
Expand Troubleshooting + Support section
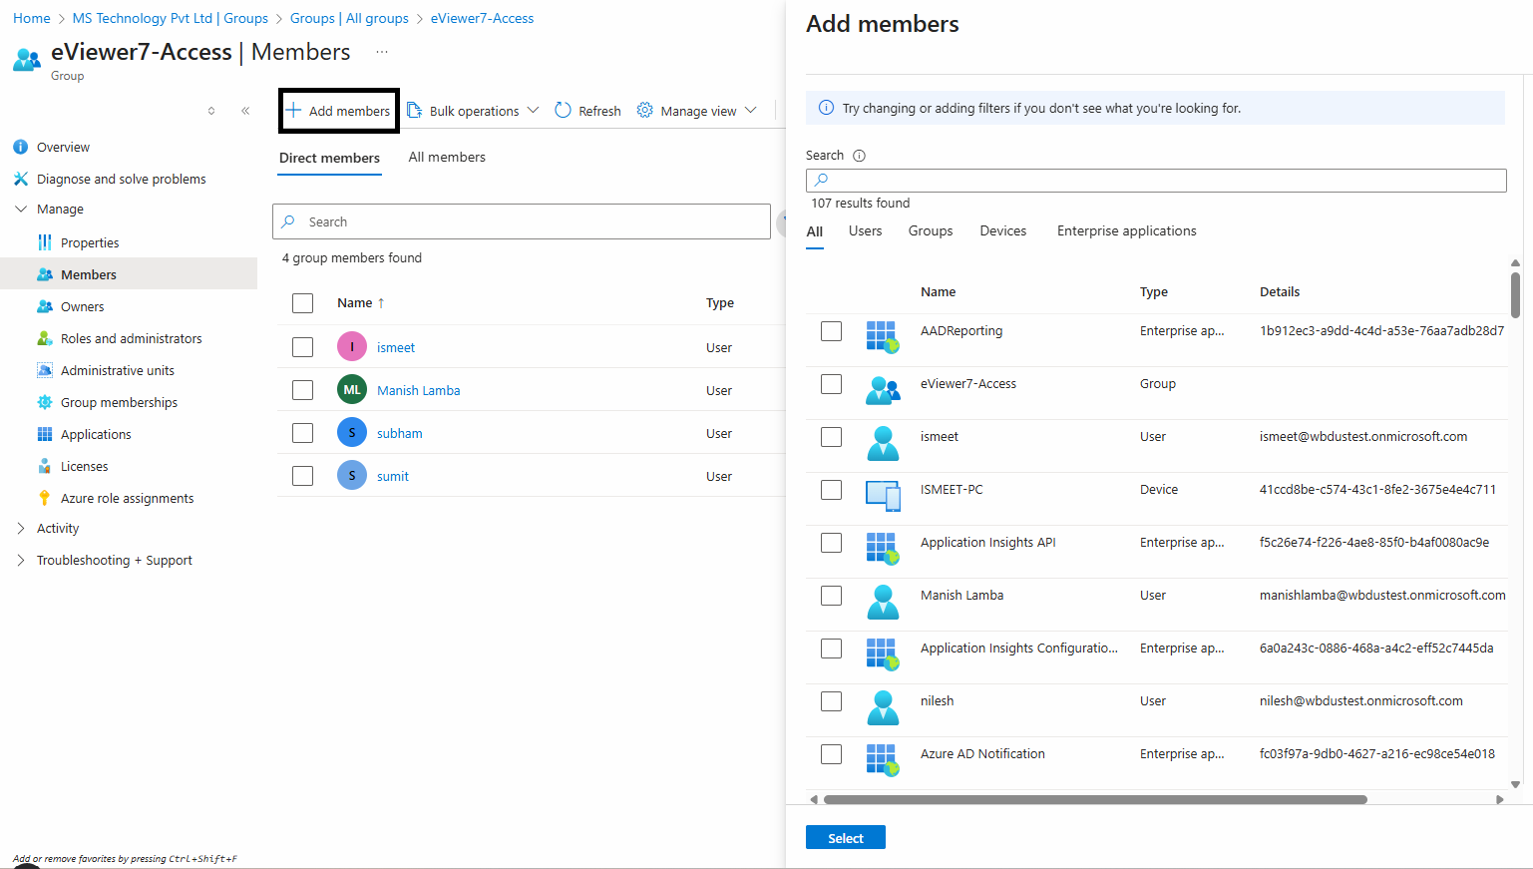(x=21, y=561)
